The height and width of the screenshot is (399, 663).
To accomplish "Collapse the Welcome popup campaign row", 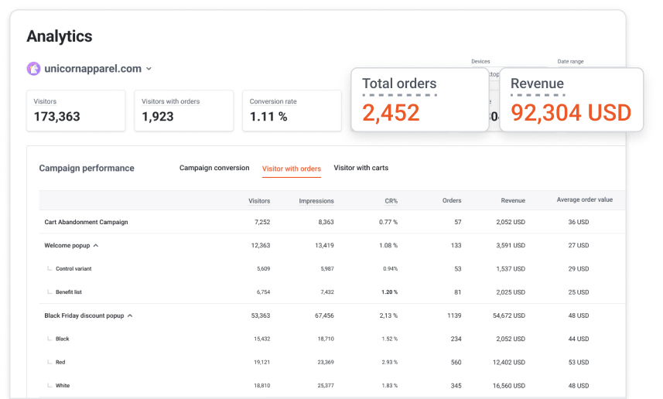I will tap(96, 246).
